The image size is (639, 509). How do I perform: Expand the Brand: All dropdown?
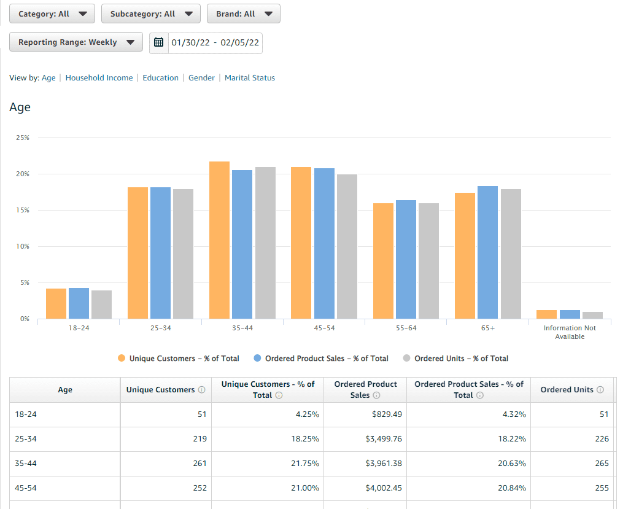243,13
